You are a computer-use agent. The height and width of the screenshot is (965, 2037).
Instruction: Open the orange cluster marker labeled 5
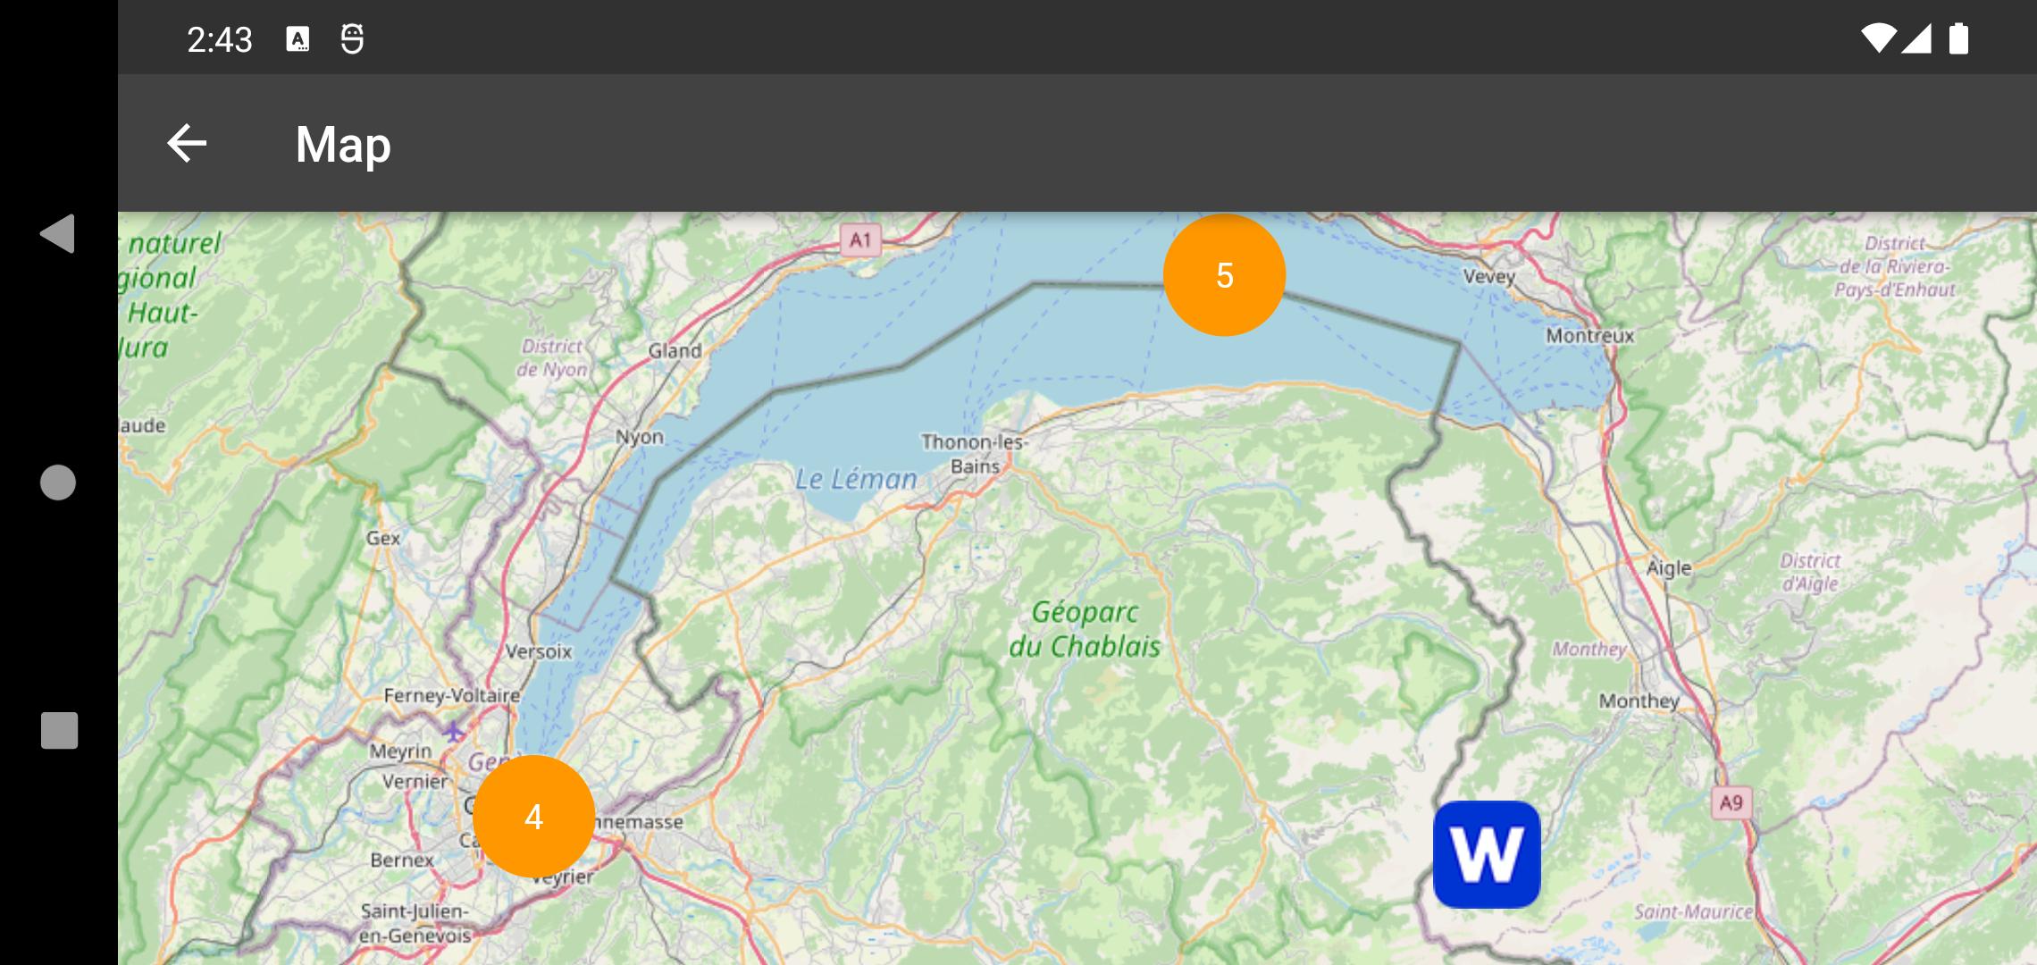(x=1224, y=275)
